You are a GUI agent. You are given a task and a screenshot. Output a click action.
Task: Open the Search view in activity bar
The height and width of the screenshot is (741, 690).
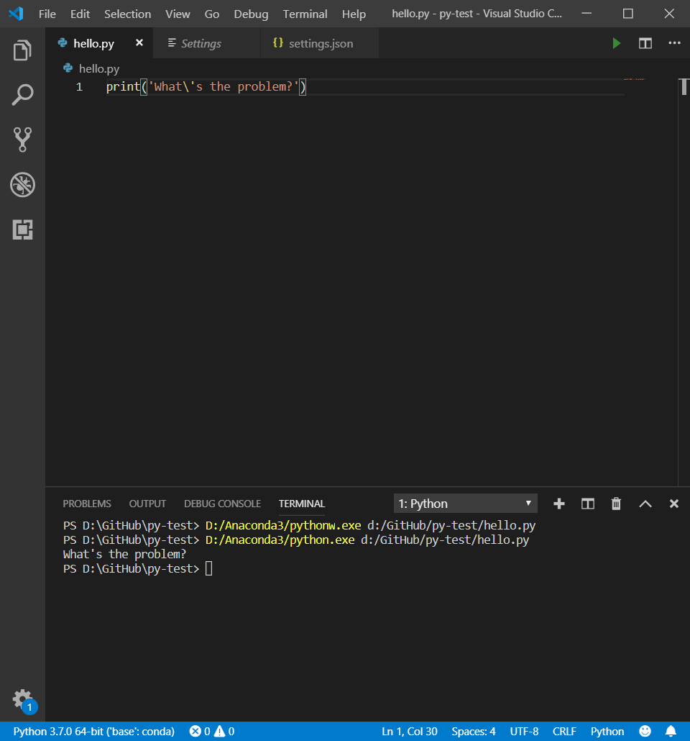coord(22,94)
